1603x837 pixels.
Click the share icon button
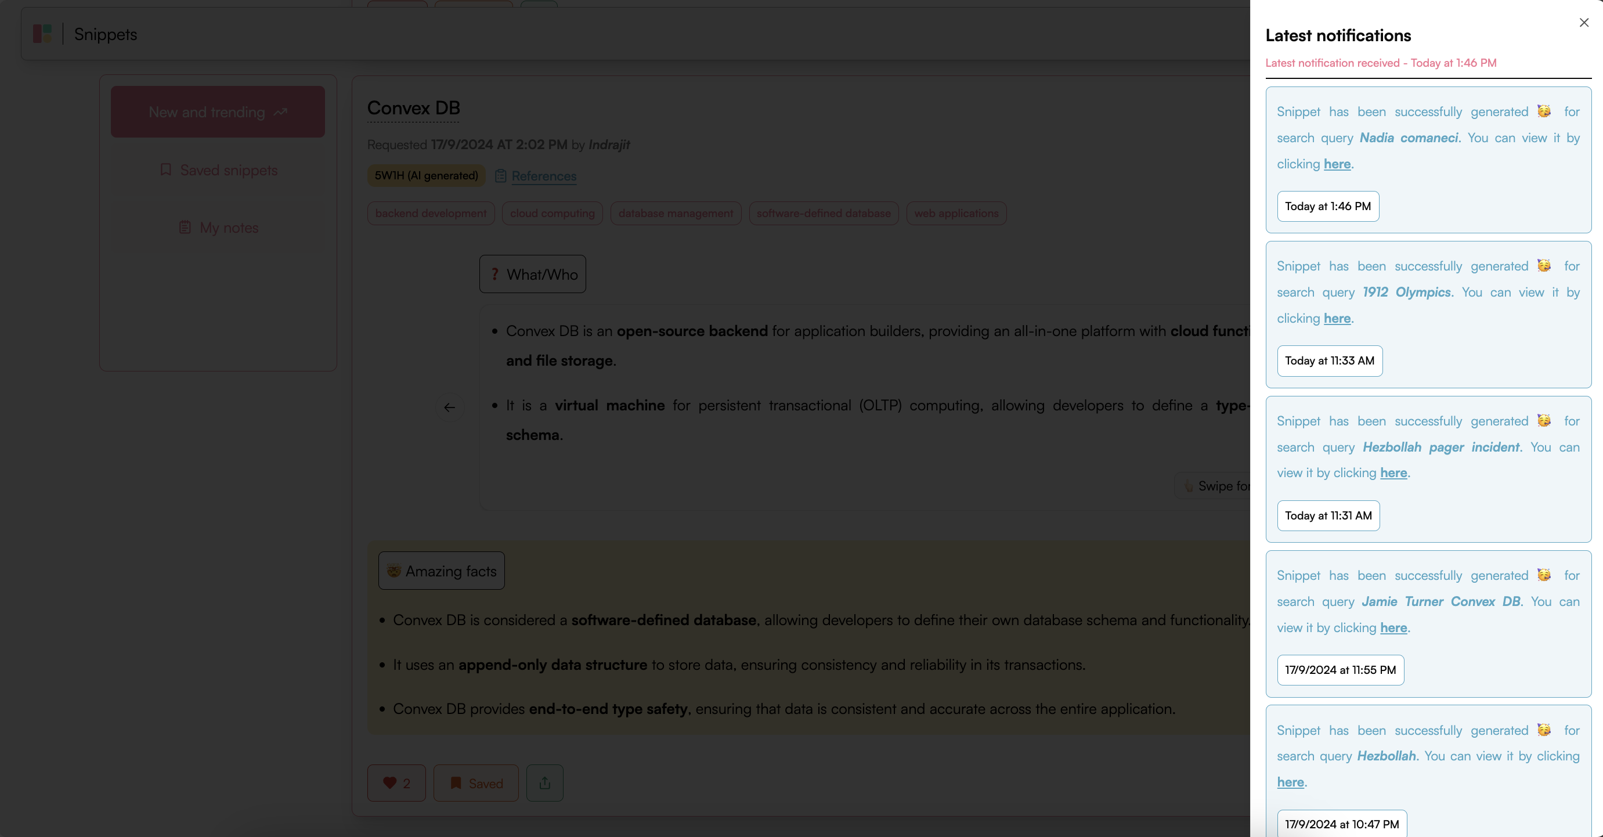click(544, 783)
